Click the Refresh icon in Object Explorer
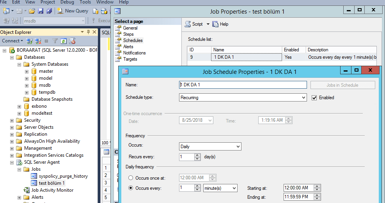Screen dimensions: 385x203 coord(63,41)
